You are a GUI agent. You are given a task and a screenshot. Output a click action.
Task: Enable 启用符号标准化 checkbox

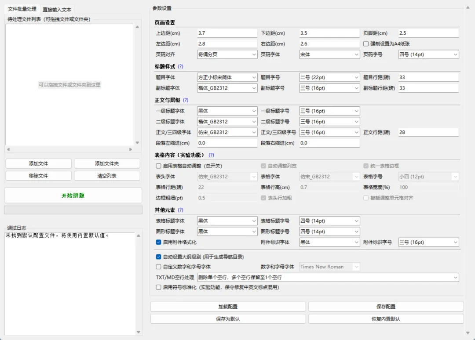pyautogui.click(x=158, y=287)
